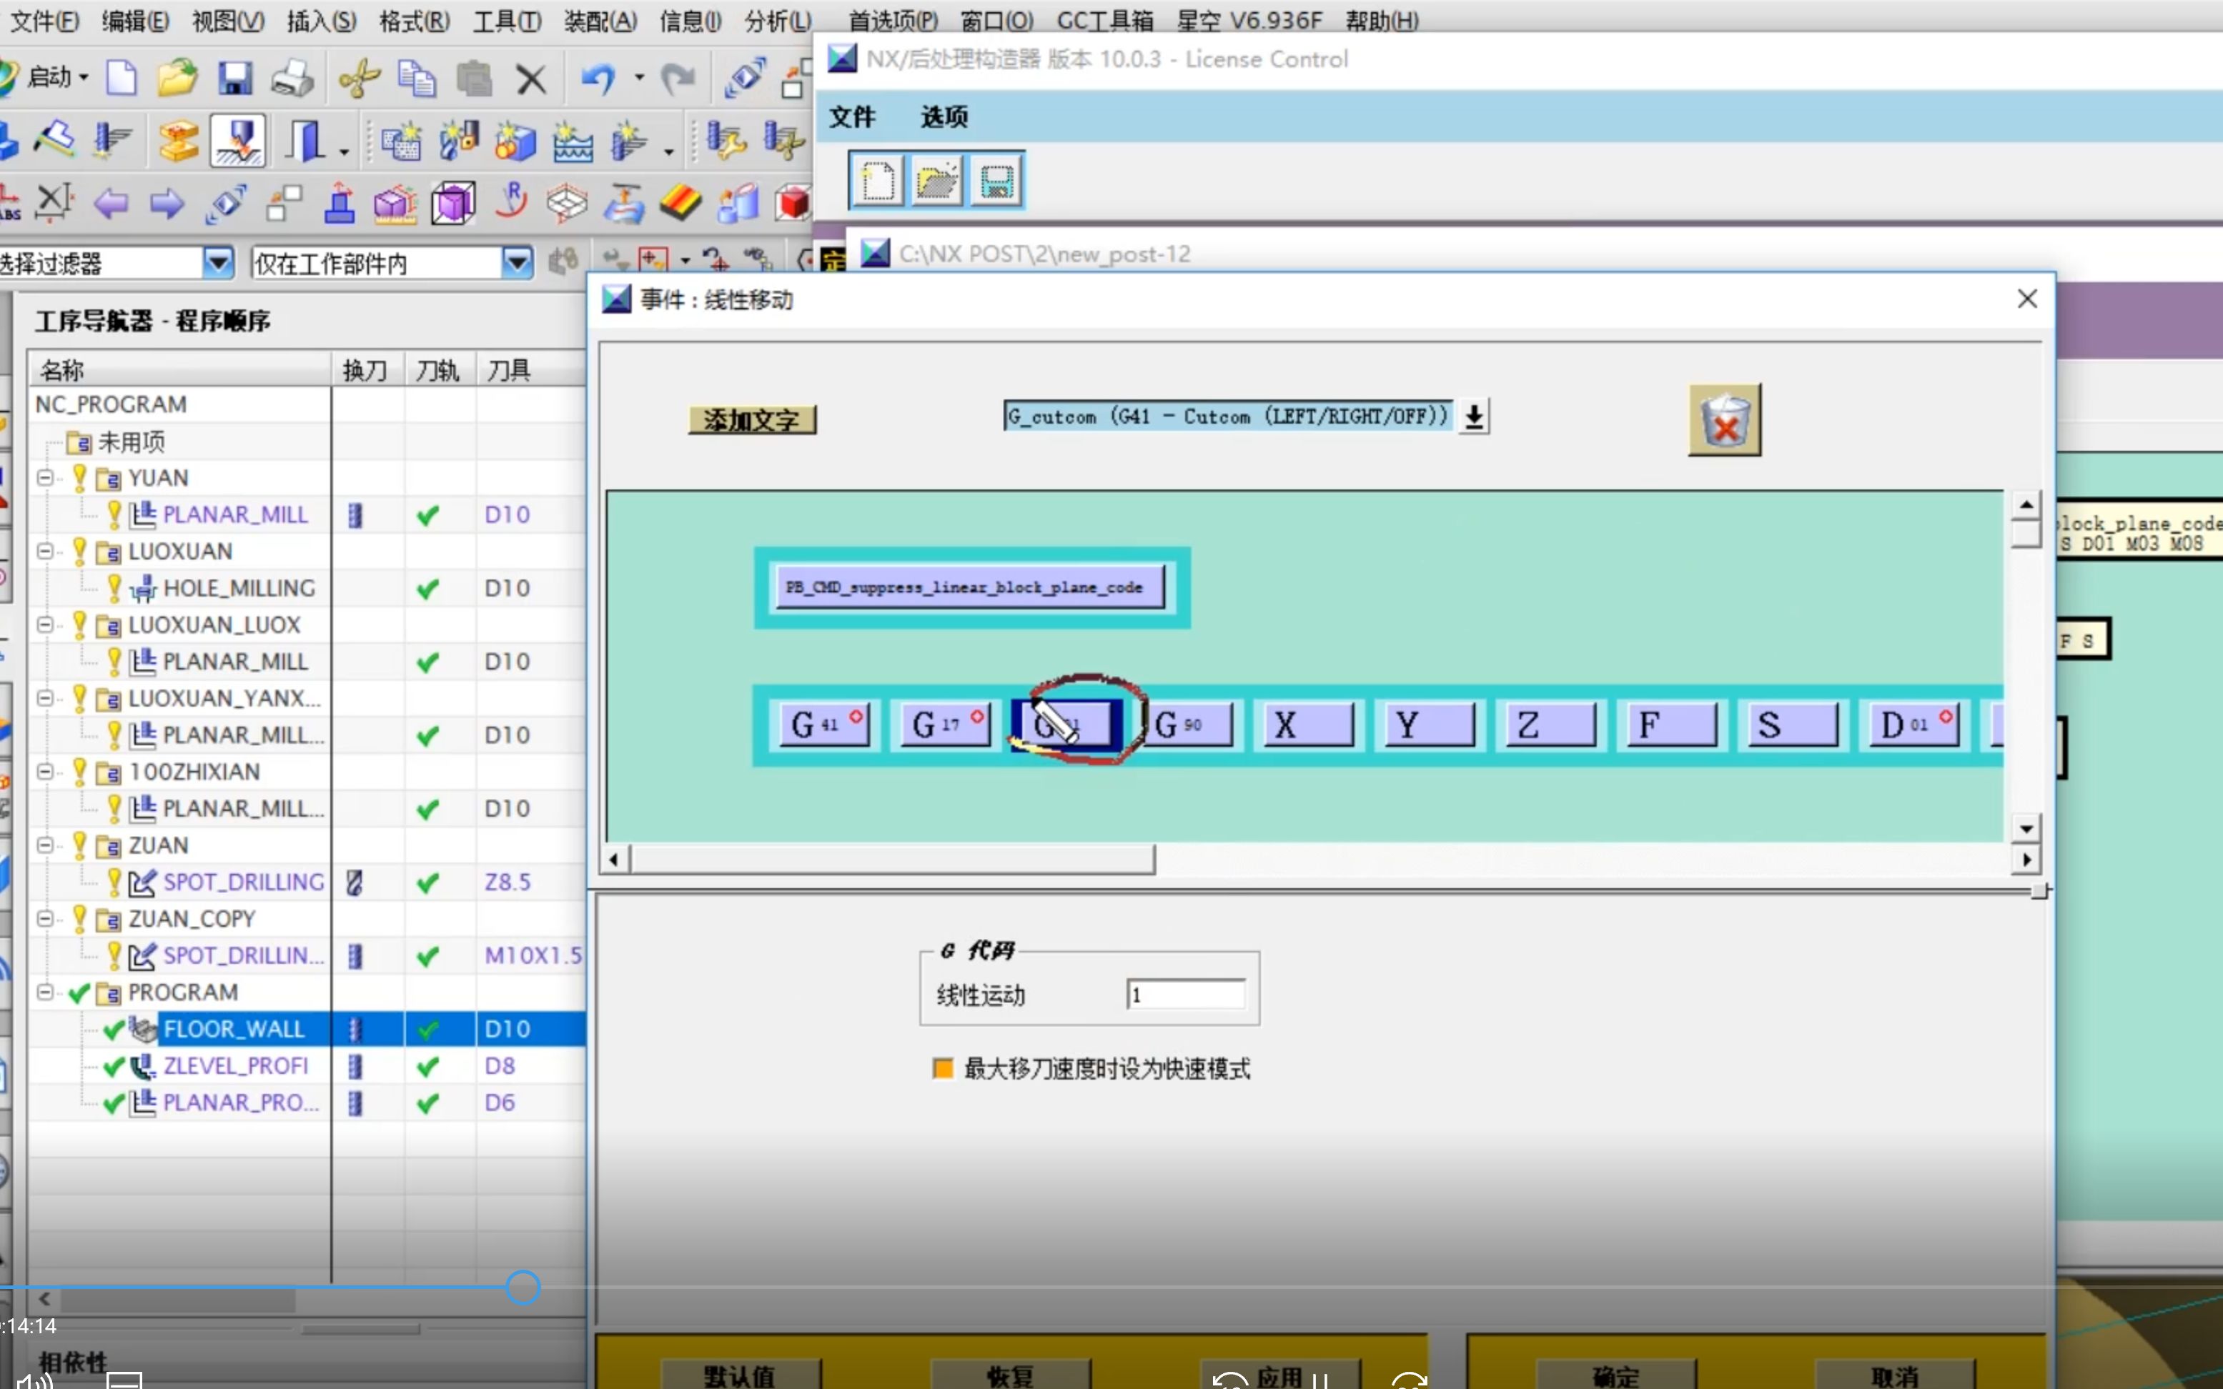Click the print icon in toolbar
Screen dimensions: 2223x1389
pyautogui.click(x=292, y=78)
